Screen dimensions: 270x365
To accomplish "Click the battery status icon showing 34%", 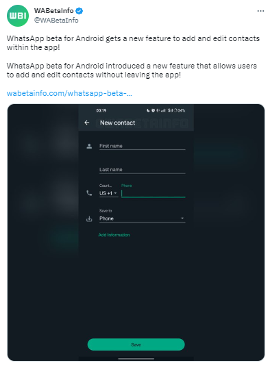I will click(x=180, y=110).
